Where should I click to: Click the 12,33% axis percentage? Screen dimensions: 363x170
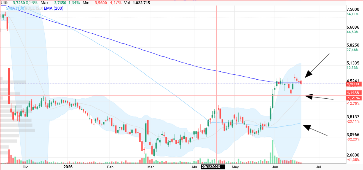(353, 68)
